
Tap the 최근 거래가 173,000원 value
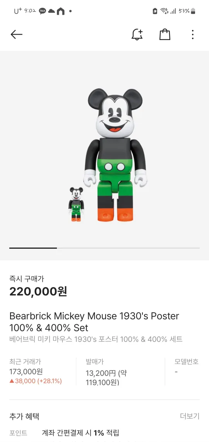point(26,372)
